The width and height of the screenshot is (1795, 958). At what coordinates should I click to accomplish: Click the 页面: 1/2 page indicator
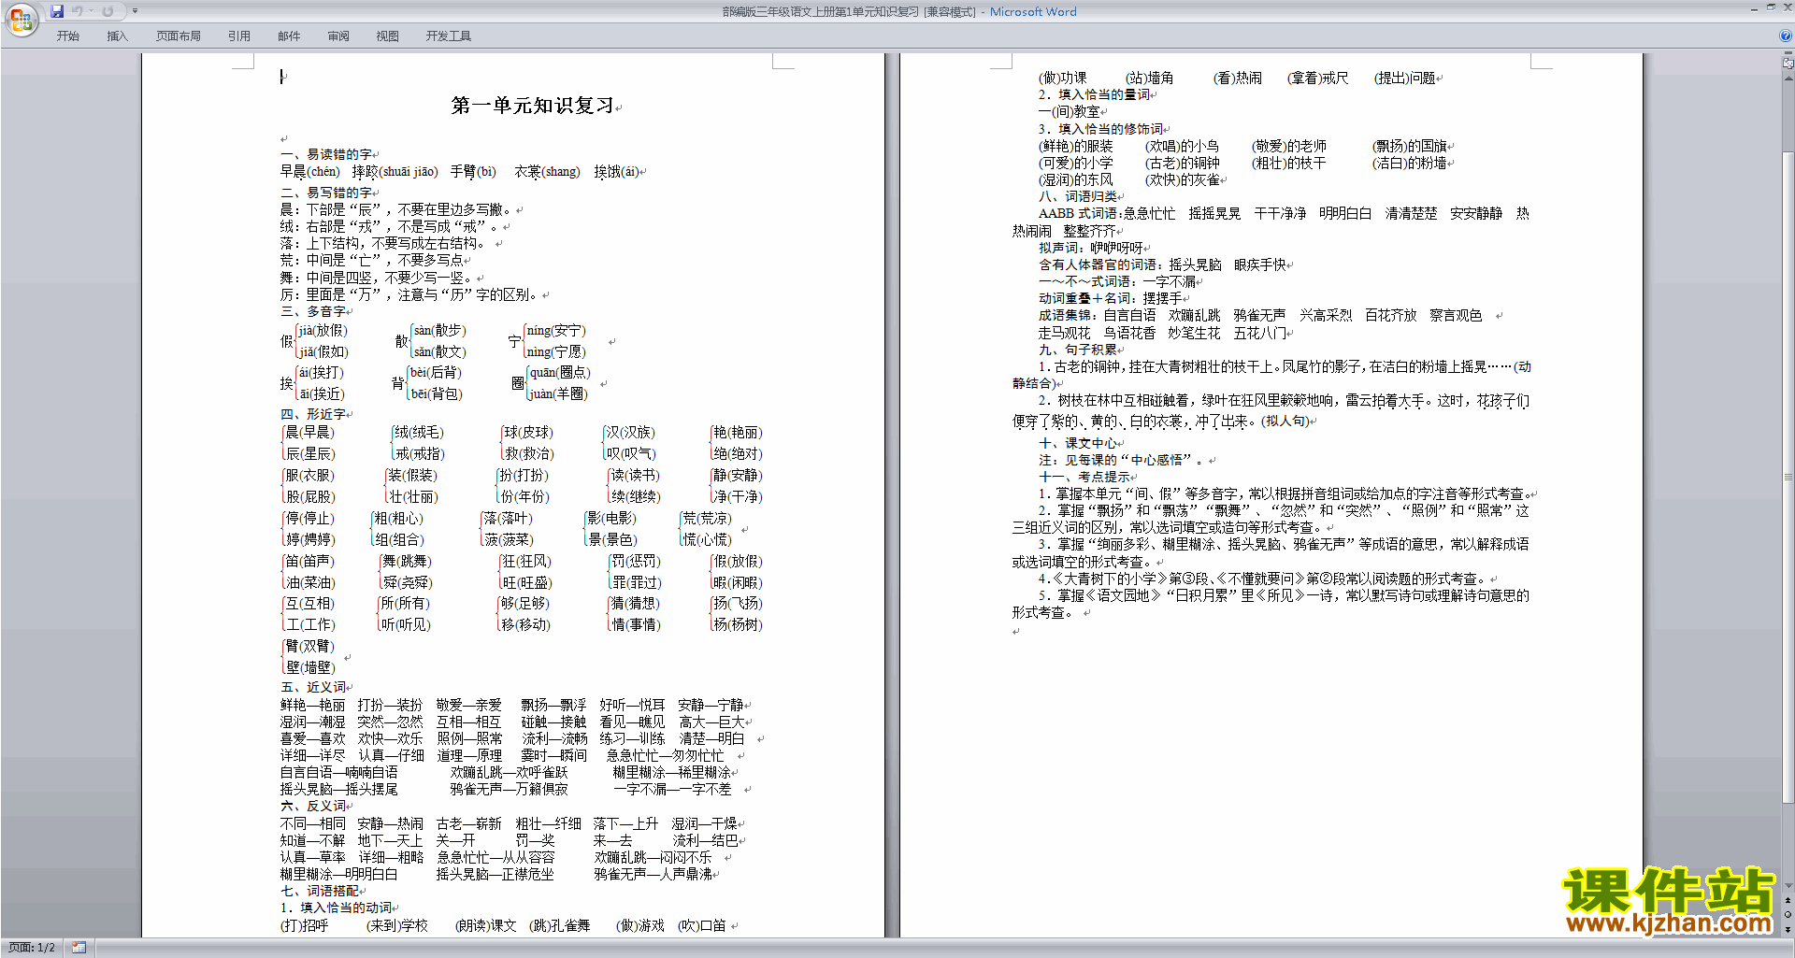pyautogui.click(x=32, y=948)
